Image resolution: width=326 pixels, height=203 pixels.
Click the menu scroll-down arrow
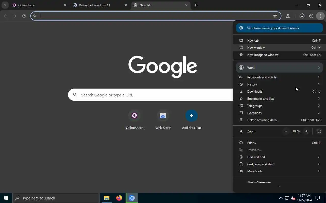[279, 186]
